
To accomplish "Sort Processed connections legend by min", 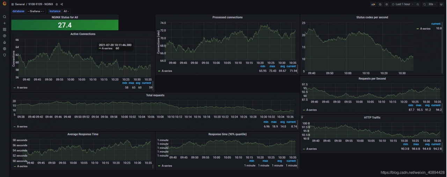I will coord(263,66).
